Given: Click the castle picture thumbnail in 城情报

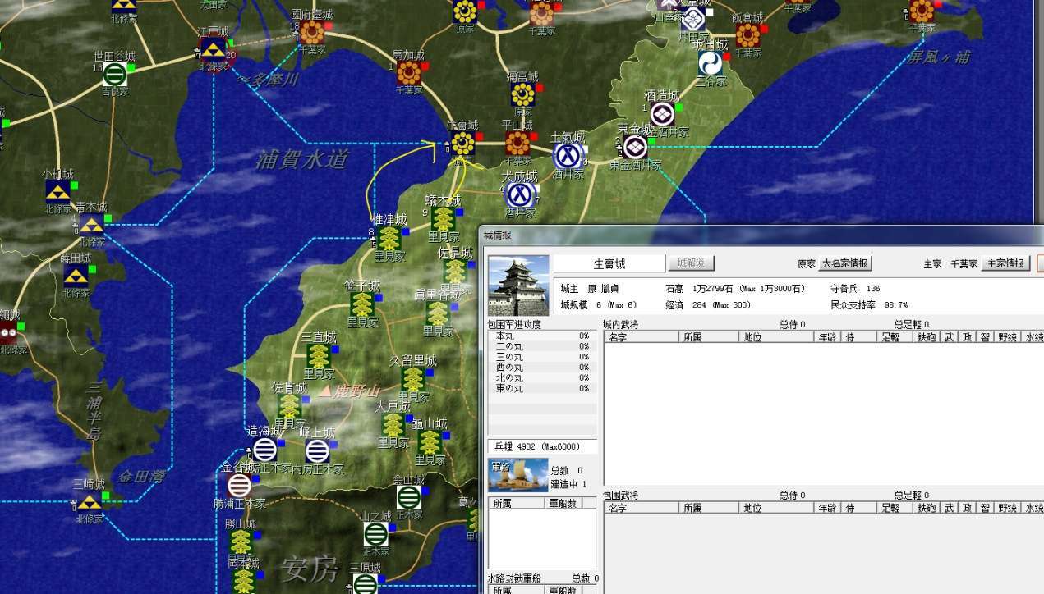Looking at the screenshot, I should point(518,285).
